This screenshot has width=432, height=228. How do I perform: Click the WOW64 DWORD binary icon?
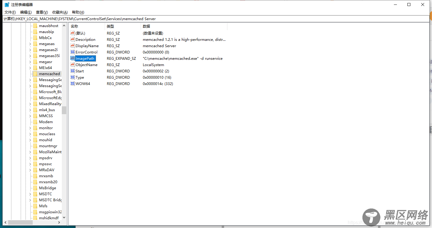[x=73, y=84]
